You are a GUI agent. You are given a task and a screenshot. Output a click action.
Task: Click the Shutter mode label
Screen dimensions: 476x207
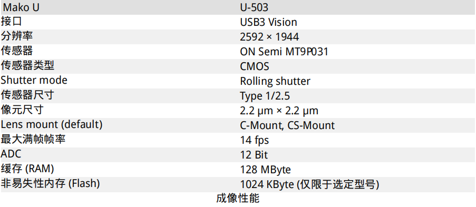pos(34,80)
